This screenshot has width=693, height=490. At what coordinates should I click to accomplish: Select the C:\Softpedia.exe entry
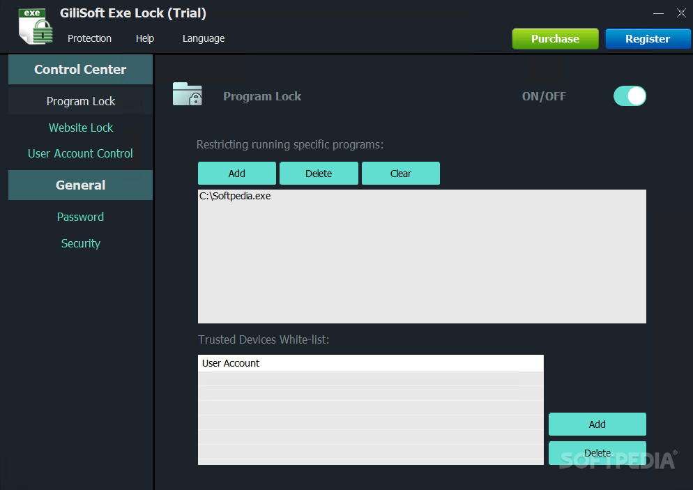tap(235, 196)
